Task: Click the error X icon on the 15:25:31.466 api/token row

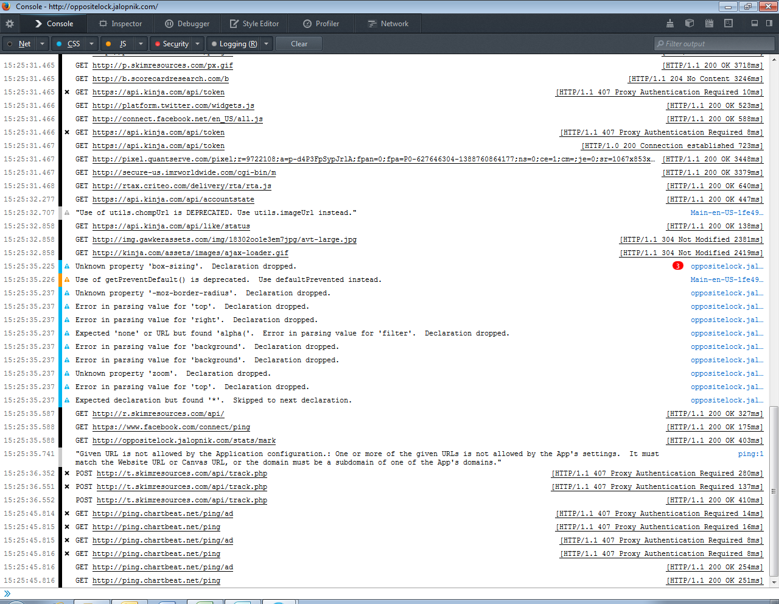Action: (x=67, y=132)
